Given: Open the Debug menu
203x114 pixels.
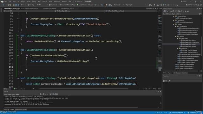Looking at the screenshot, I should tap(34, 2).
